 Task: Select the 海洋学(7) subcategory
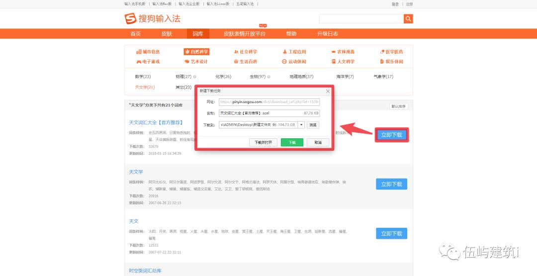pyautogui.click(x=345, y=77)
